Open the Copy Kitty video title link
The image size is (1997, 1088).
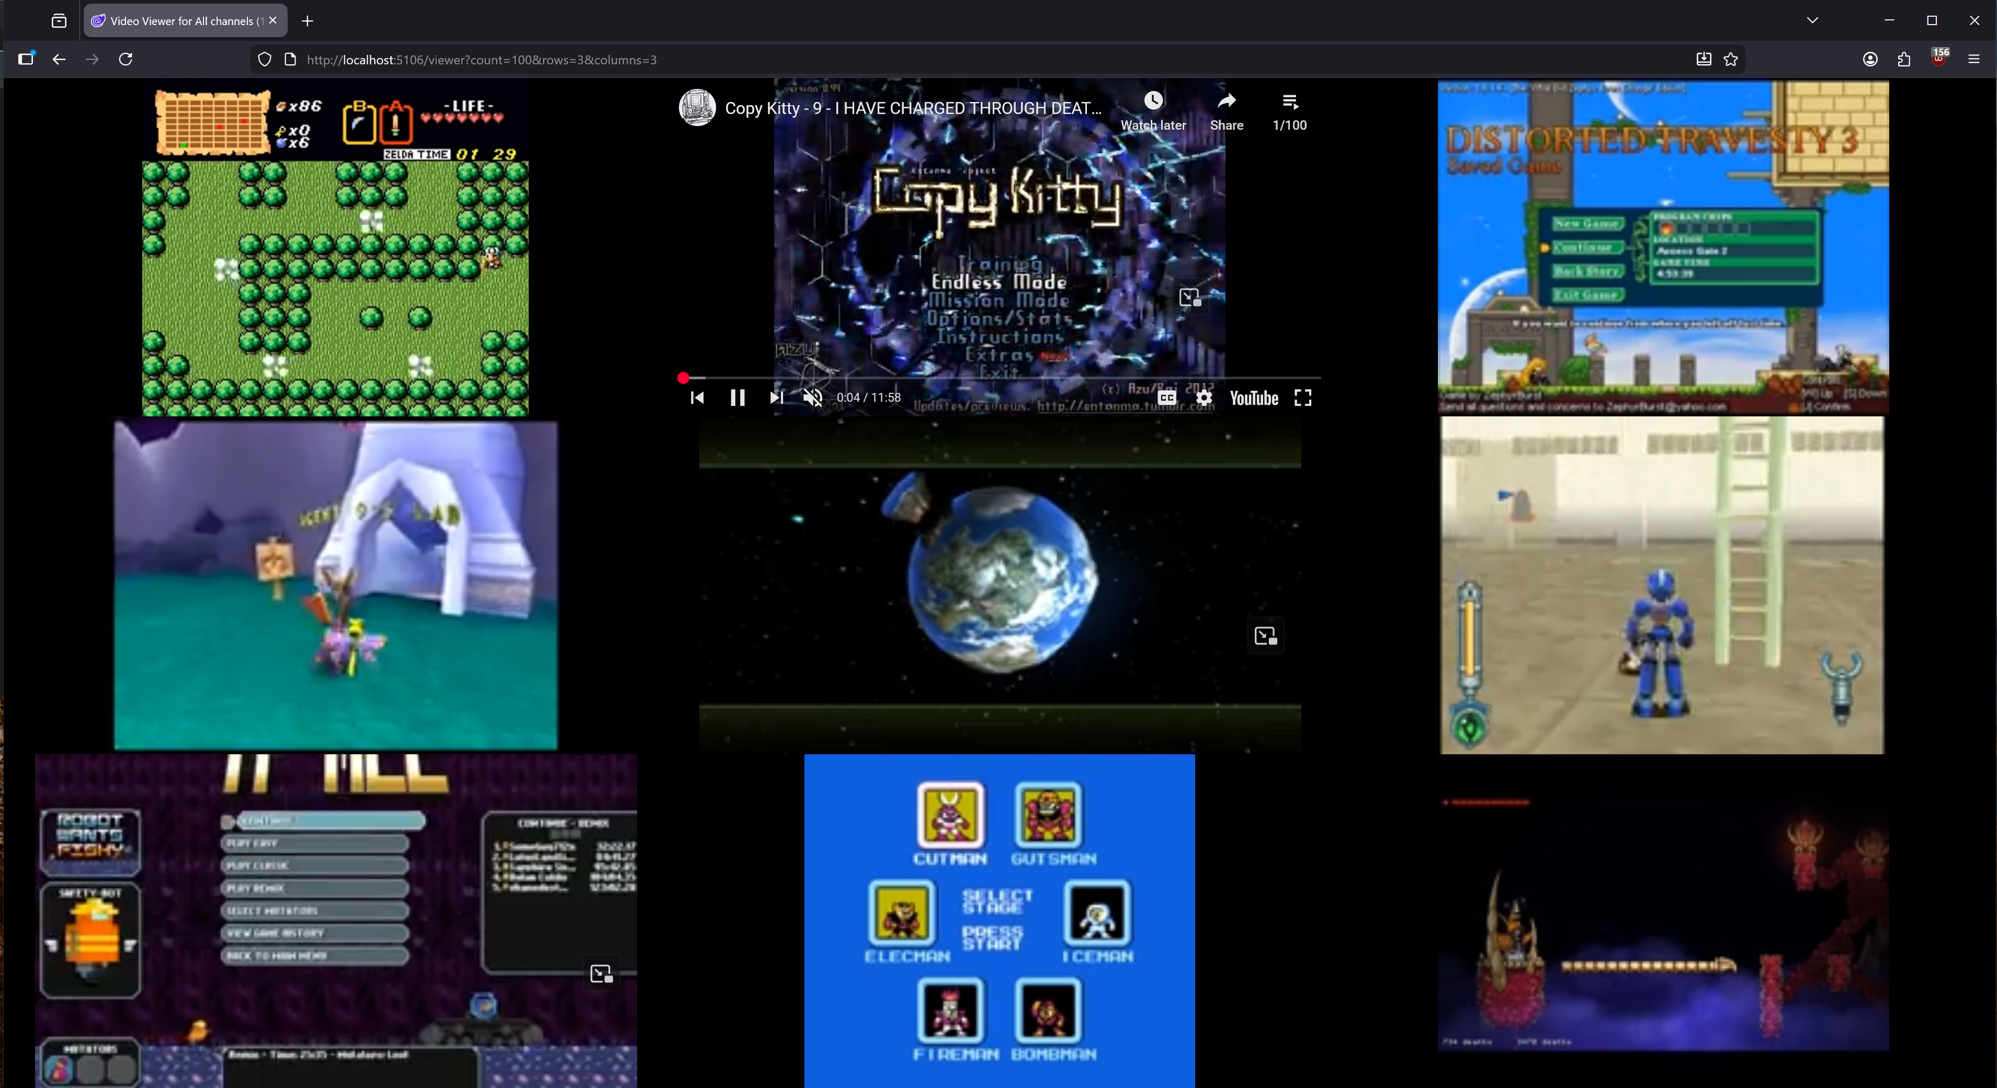point(912,109)
